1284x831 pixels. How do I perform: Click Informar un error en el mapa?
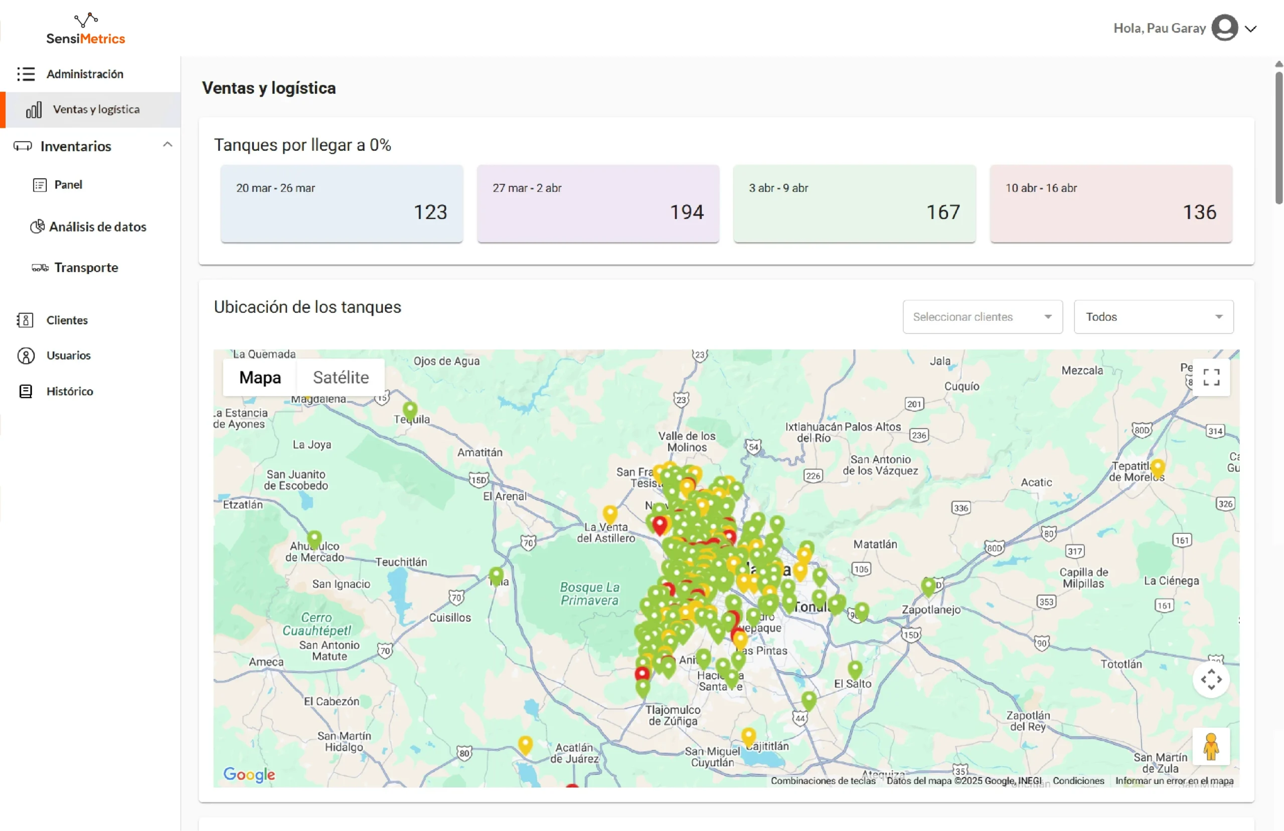click(1174, 781)
